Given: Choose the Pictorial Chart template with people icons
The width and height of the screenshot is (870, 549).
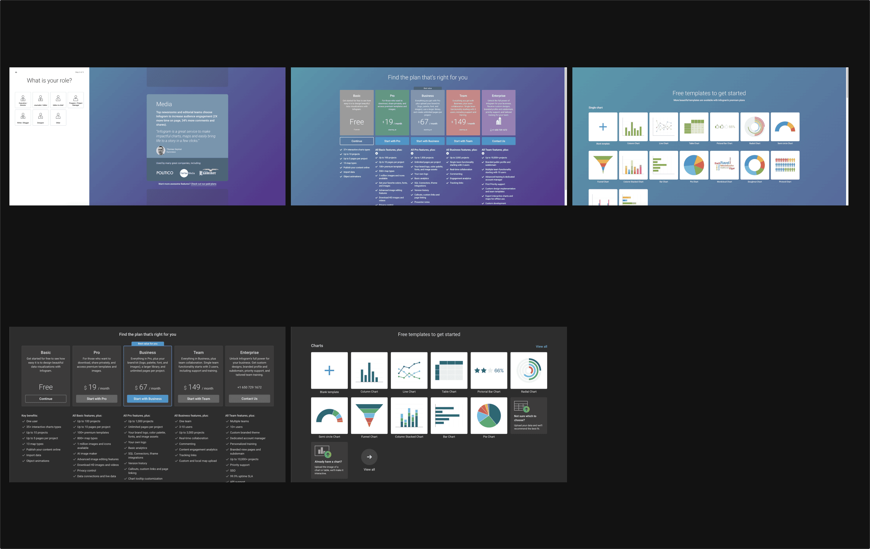Looking at the screenshot, I should click(x=785, y=165).
